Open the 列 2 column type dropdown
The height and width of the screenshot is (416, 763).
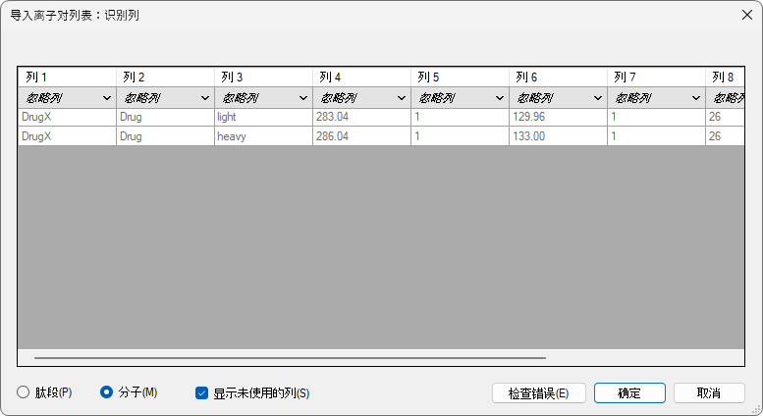coord(164,98)
